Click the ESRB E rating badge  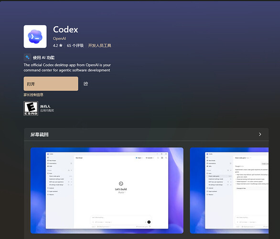pos(31,109)
